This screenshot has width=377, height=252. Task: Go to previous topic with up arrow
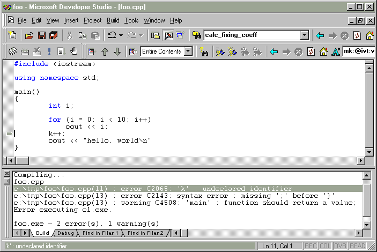click(105, 51)
